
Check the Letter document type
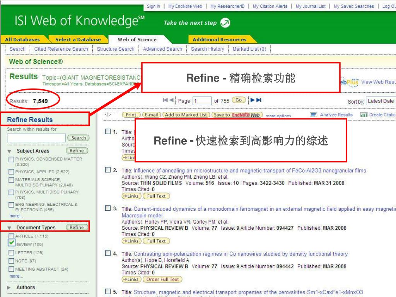click(11, 253)
